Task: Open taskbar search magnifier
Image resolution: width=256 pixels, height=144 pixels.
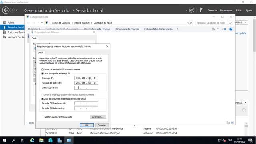Action: 14,140
